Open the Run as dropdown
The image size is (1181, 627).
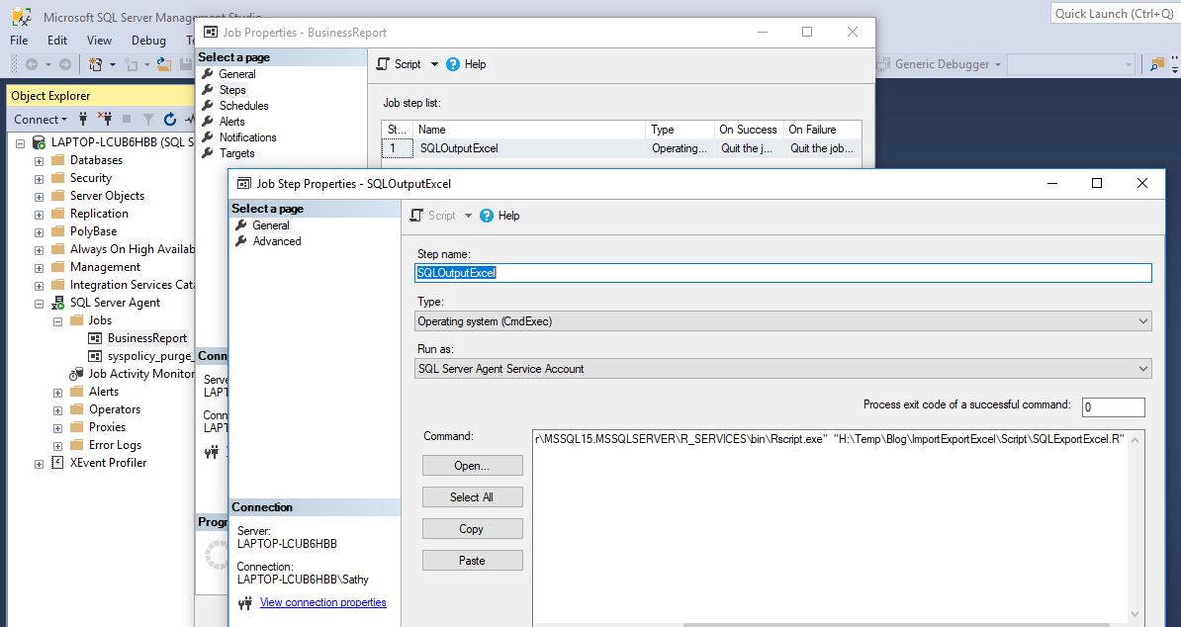click(x=1143, y=369)
